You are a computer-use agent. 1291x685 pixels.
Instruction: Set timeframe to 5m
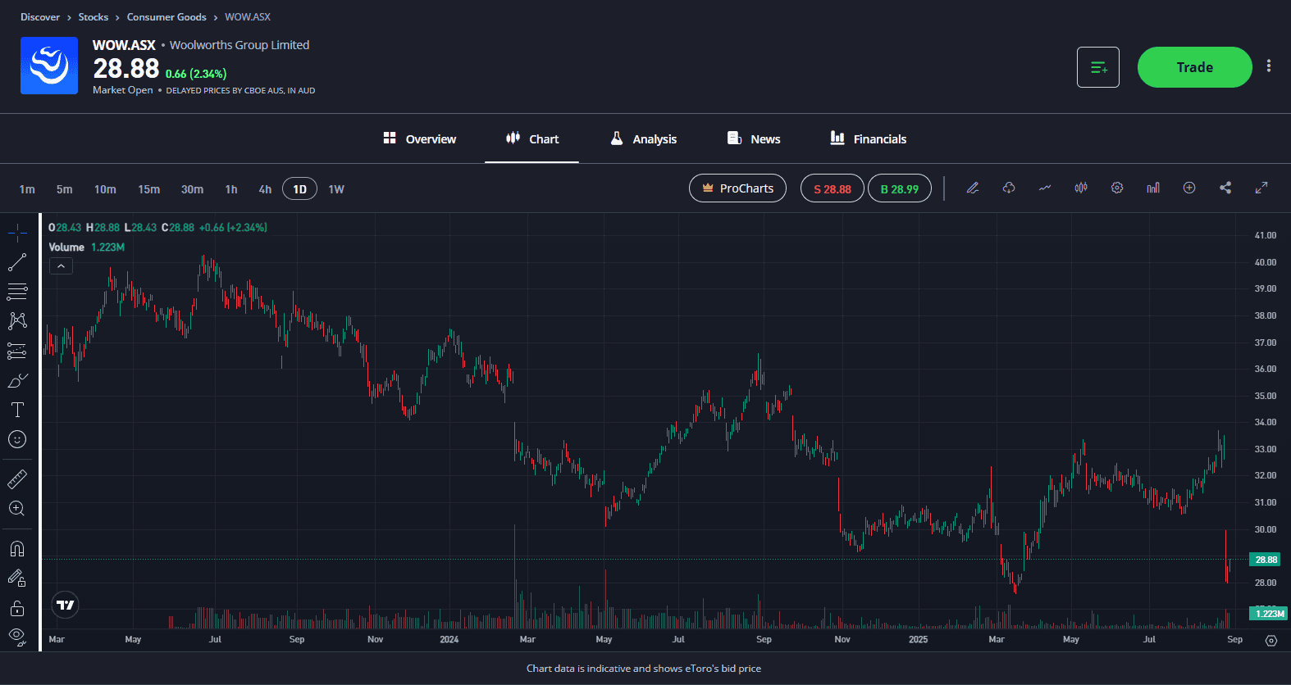(65, 189)
